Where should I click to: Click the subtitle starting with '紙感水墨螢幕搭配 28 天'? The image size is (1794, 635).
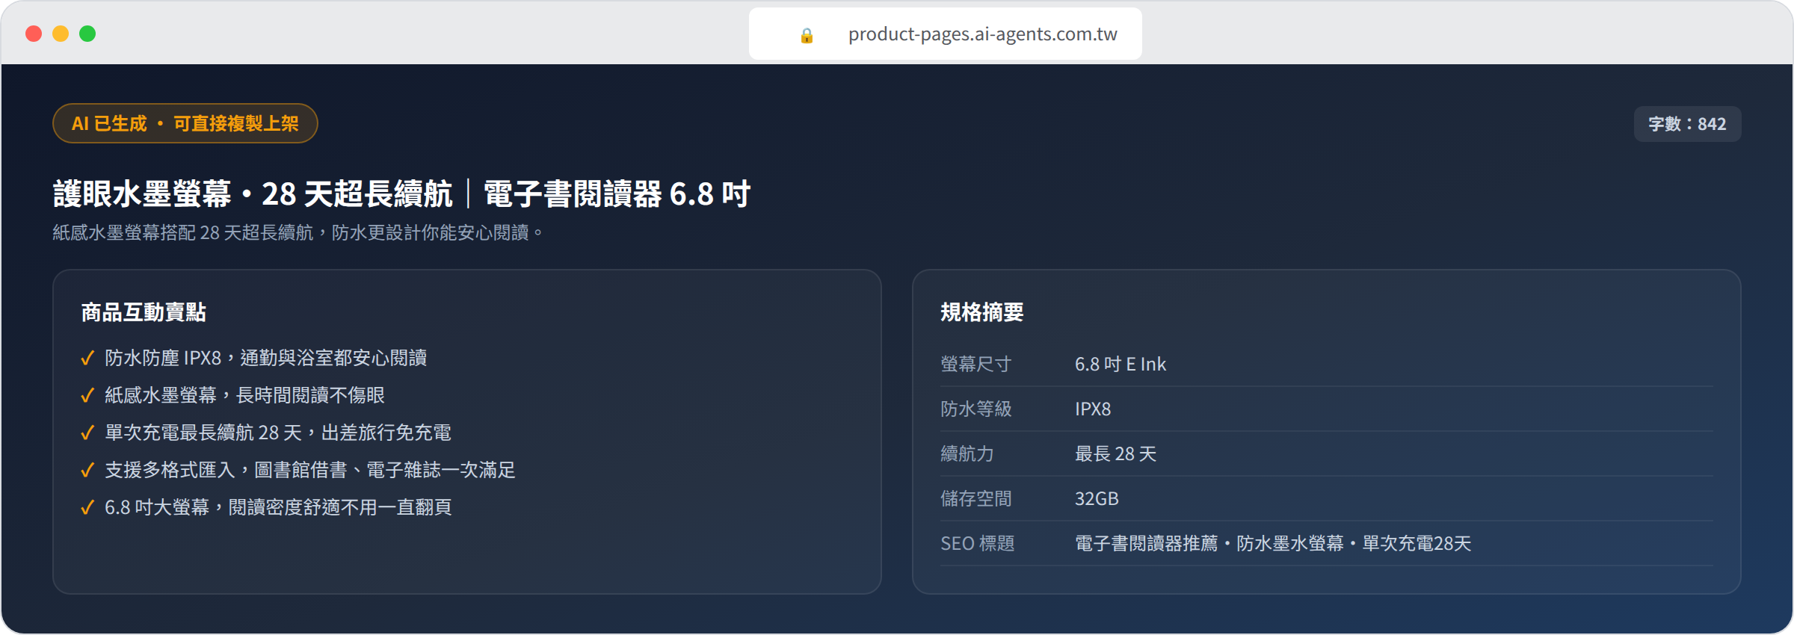[x=298, y=233]
